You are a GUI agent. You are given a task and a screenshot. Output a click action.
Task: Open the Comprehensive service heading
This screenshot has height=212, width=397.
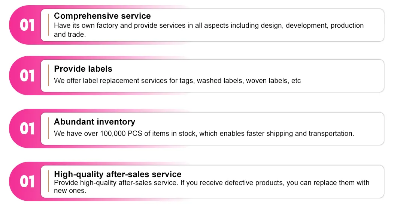coord(102,16)
